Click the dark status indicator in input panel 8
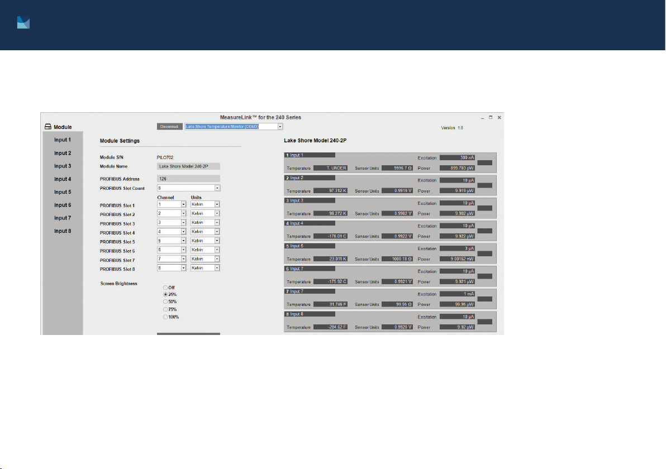 tap(484, 322)
